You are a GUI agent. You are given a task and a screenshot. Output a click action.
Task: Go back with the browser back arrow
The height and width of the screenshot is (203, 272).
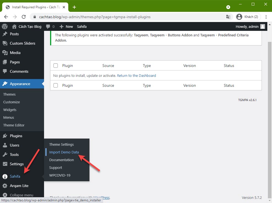click(6, 17)
